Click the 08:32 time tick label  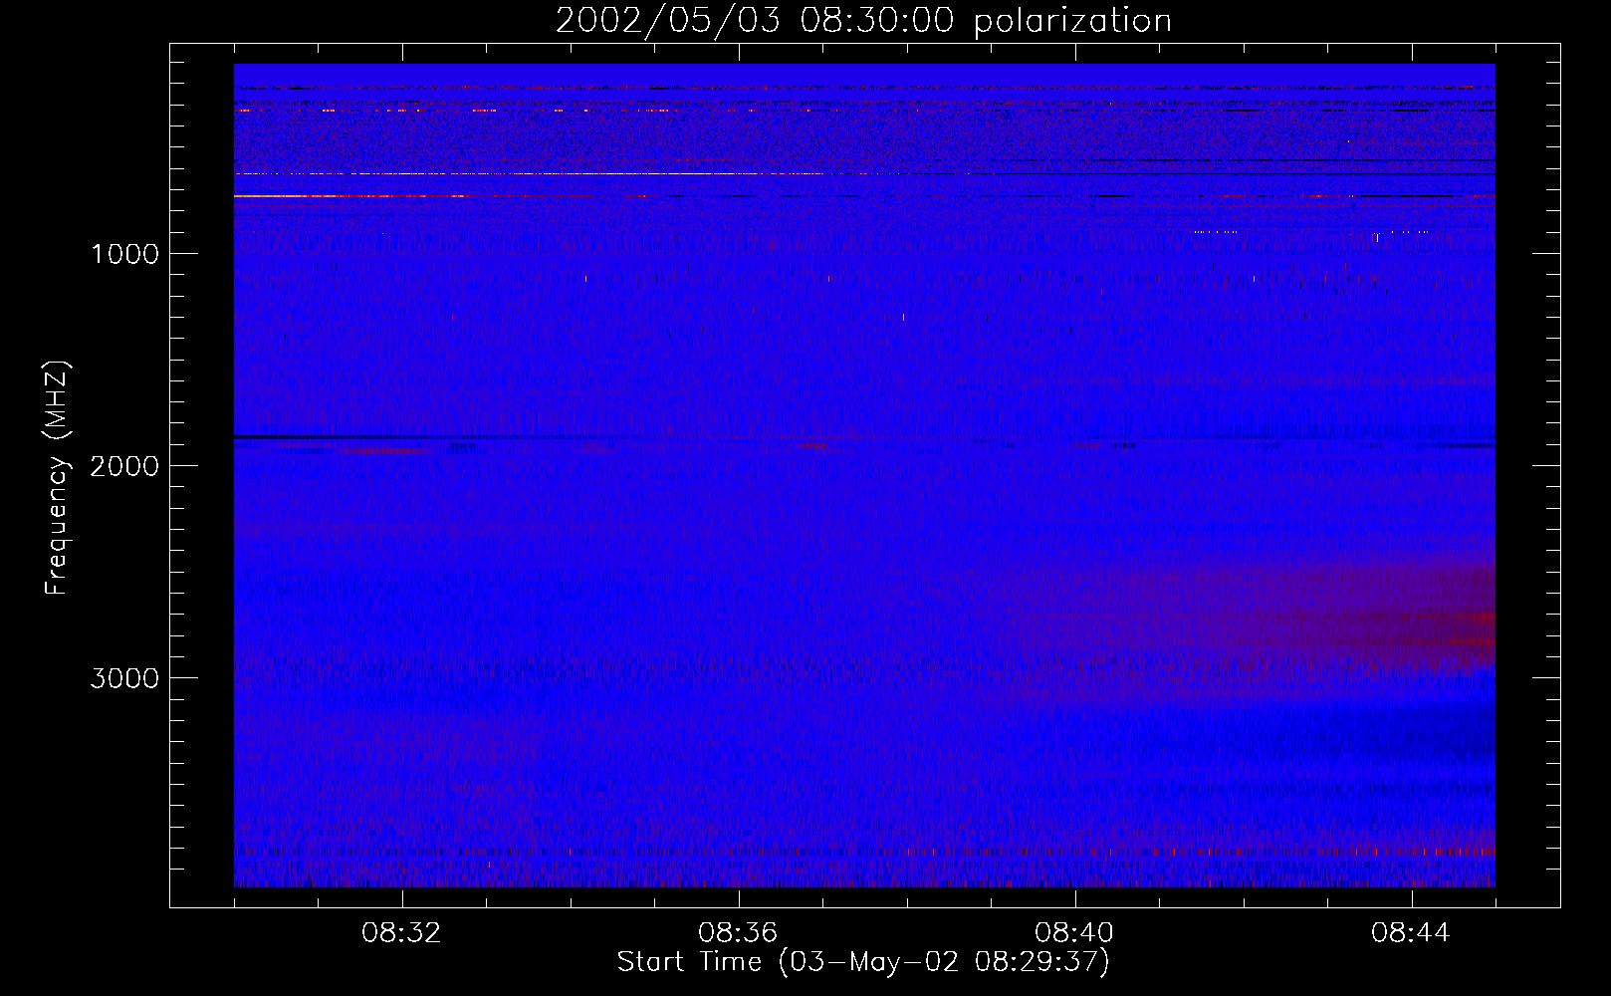click(x=401, y=933)
